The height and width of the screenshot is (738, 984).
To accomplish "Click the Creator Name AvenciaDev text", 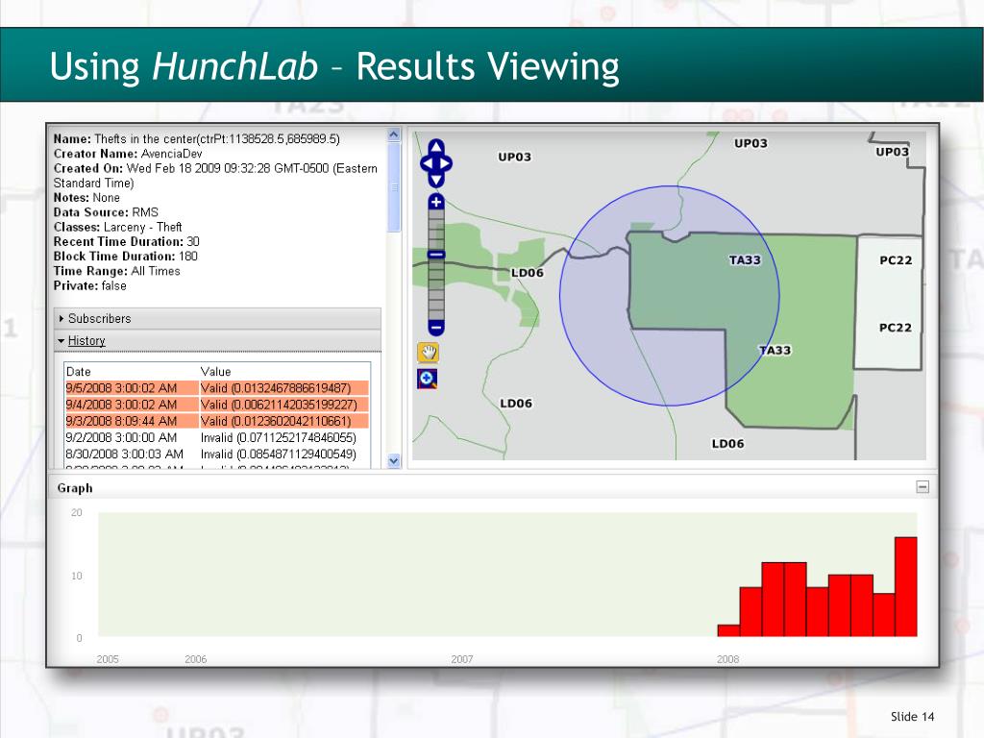I will click(128, 154).
